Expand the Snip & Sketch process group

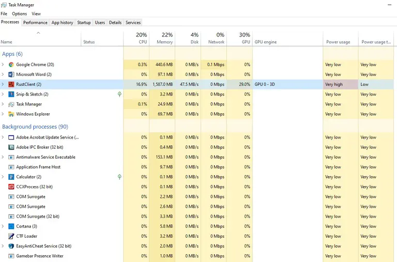click(3, 94)
